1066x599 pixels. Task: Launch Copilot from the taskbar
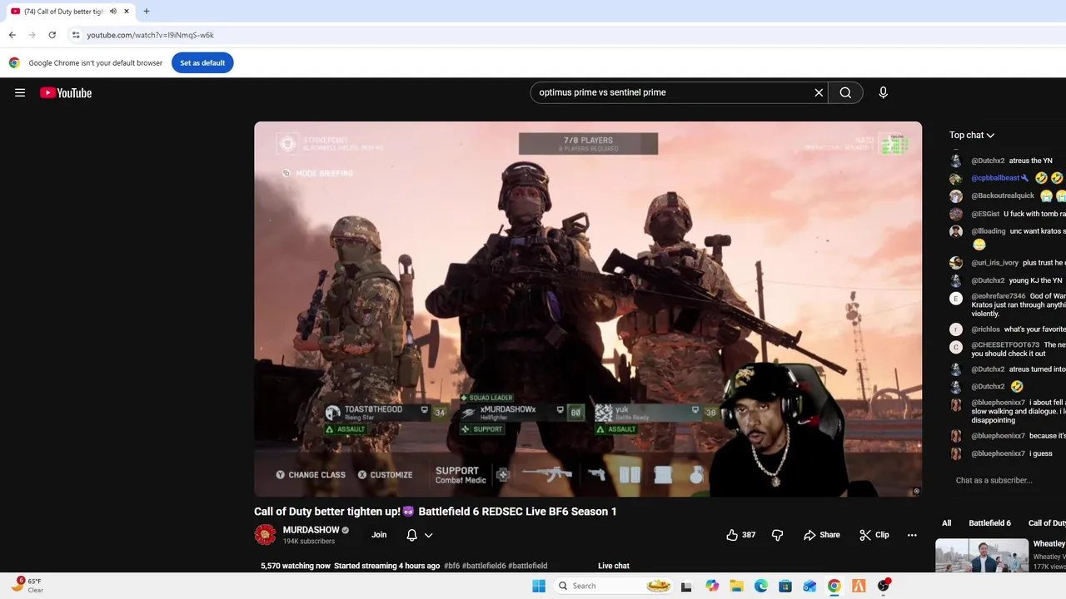point(712,586)
